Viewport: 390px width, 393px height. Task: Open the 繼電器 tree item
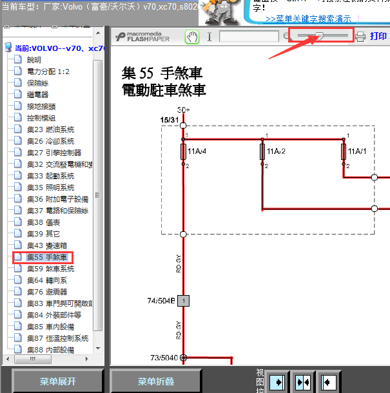click(37, 95)
